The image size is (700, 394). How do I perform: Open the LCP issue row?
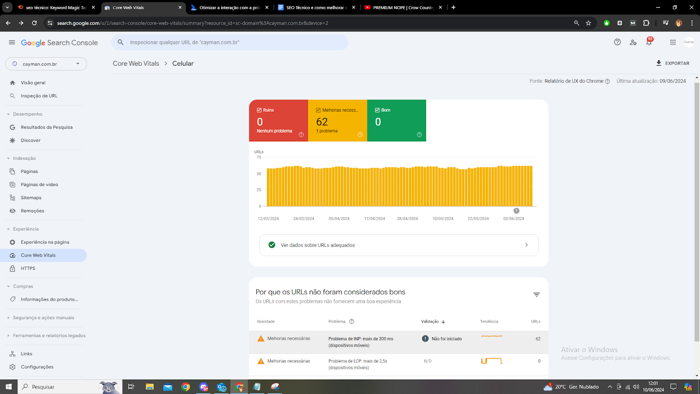point(399,365)
